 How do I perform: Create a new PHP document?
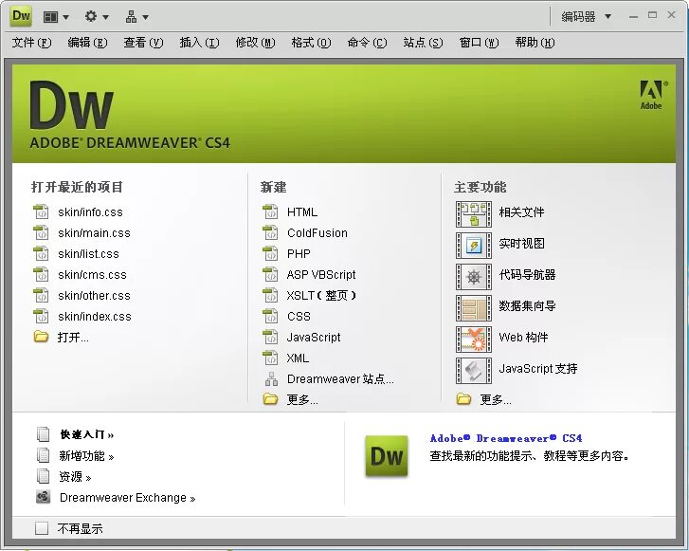[299, 254]
